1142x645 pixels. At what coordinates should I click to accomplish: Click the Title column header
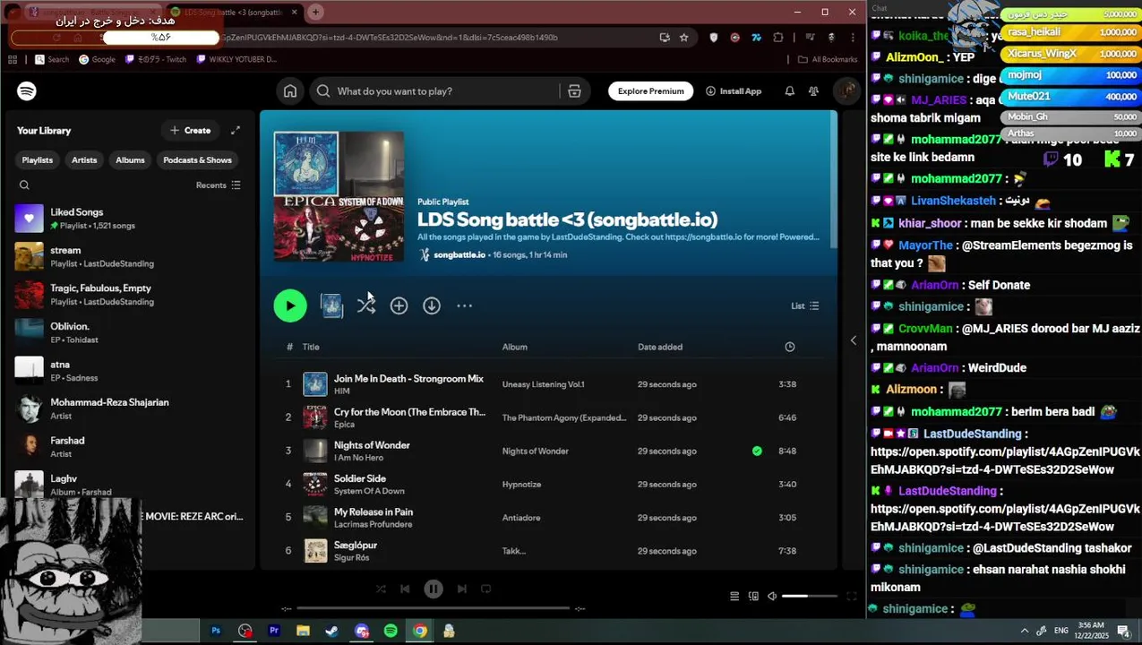click(311, 347)
